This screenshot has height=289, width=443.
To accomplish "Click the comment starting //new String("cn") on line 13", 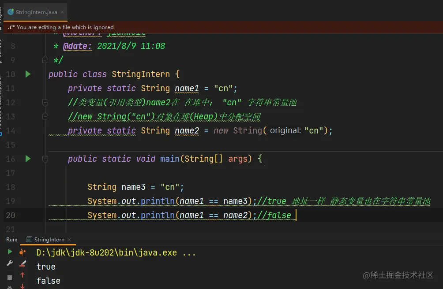I will tap(164, 116).
